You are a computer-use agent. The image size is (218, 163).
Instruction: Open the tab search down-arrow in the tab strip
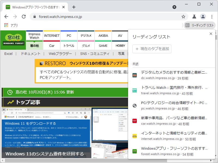tap(174, 7)
